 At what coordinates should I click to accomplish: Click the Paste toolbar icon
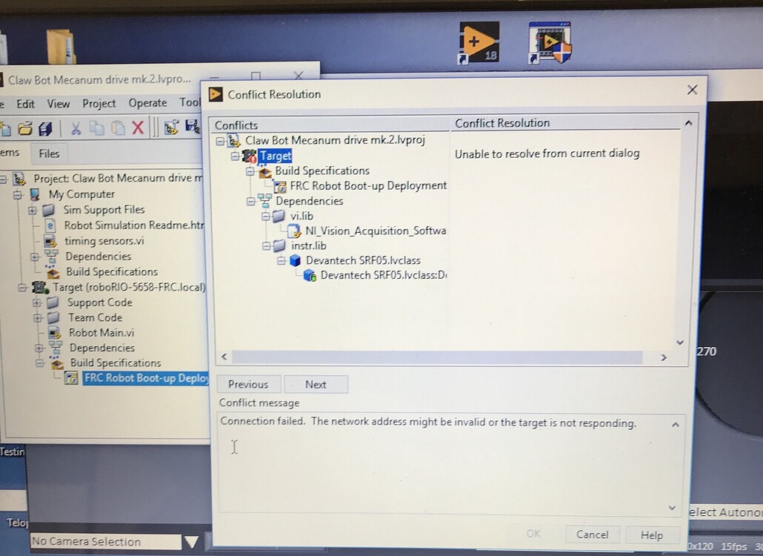(x=118, y=128)
